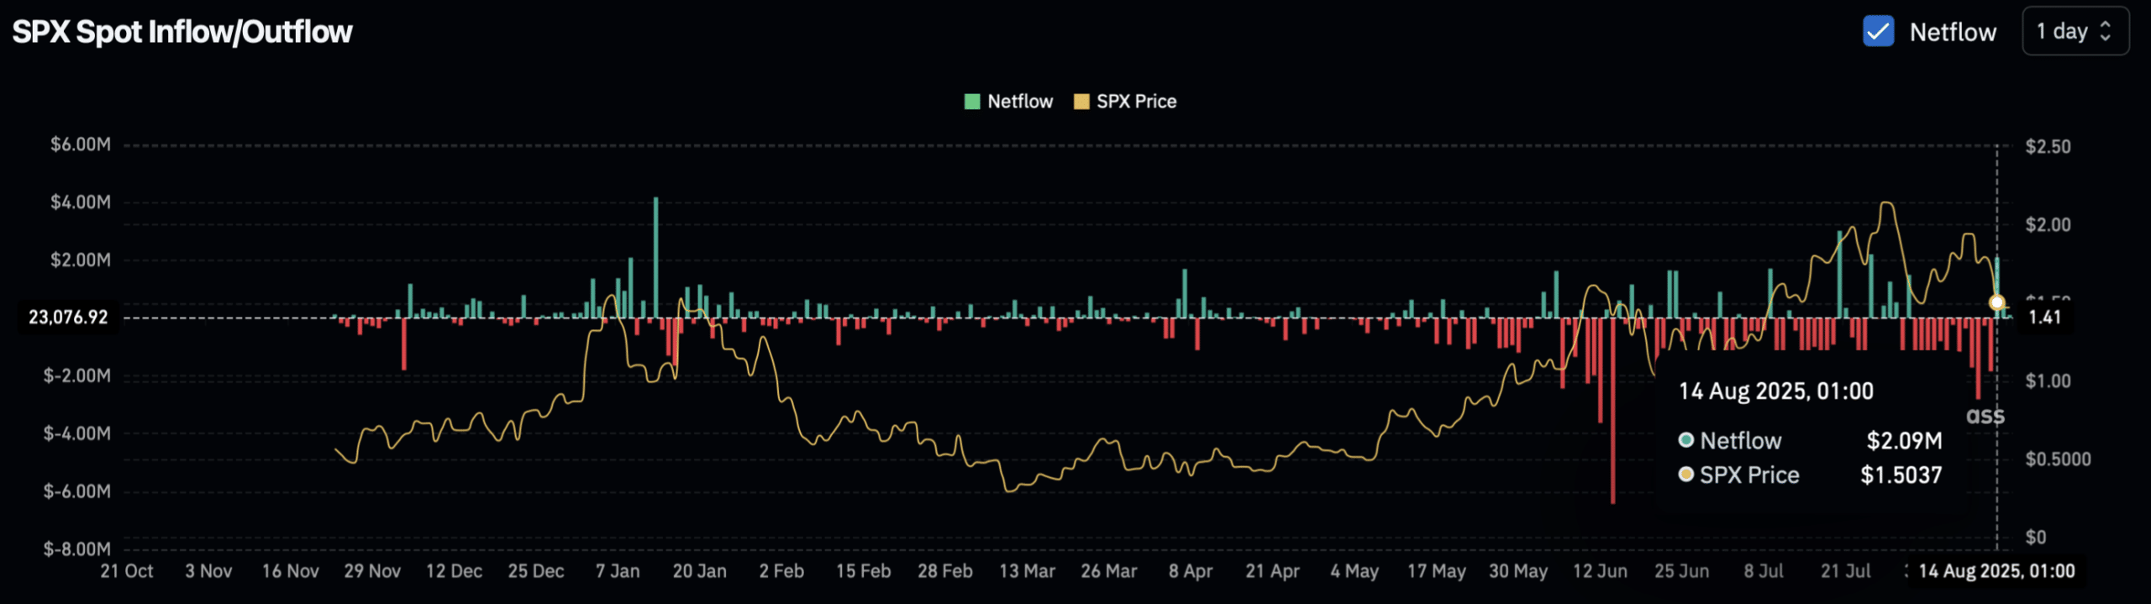The height and width of the screenshot is (604, 2151).
Task: Click the SPX Spot Inflow/Outflow title
Action: coord(182,32)
